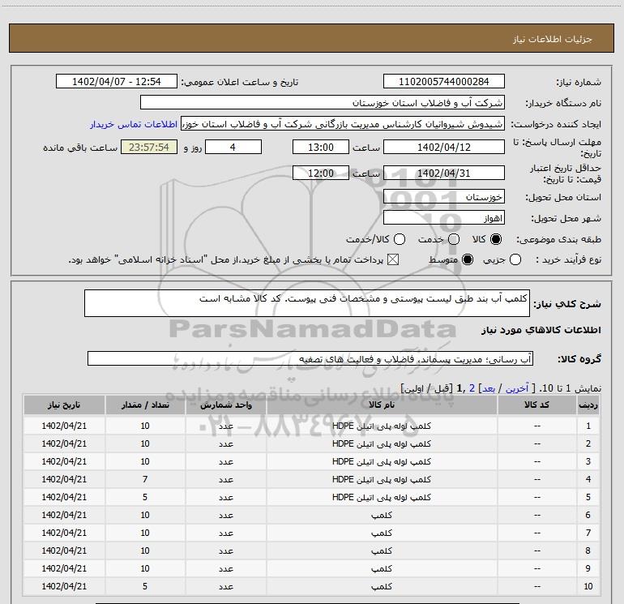Click the delivery province field خوزستان
This screenshot has height=604, width=624.
pos(444,197)
